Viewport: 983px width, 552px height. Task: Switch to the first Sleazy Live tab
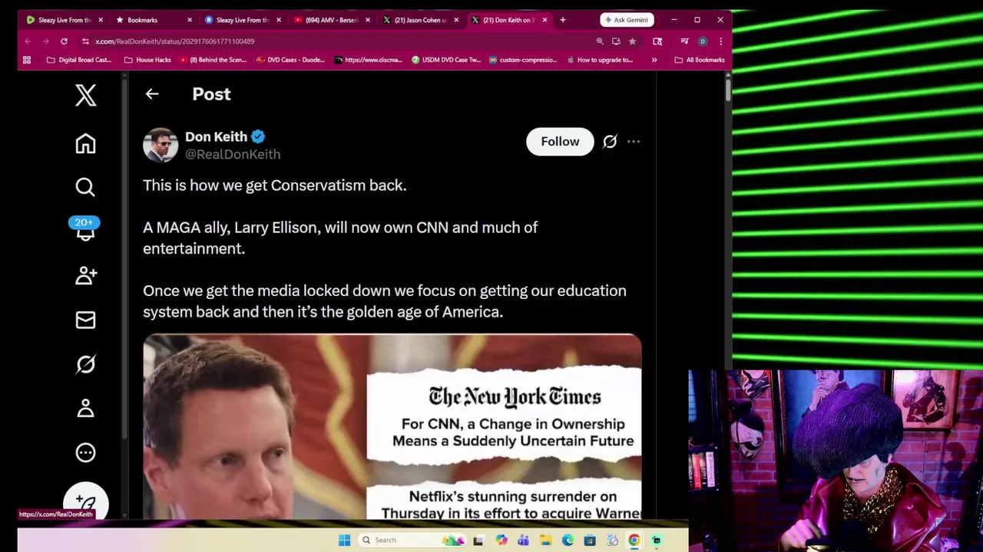(x=66, y=20)
